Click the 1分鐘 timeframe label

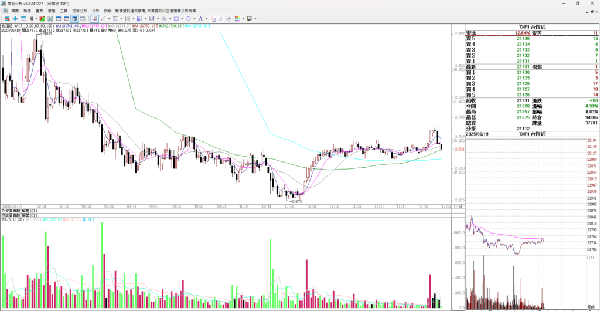pyautogui.click(x=458, y=207)
